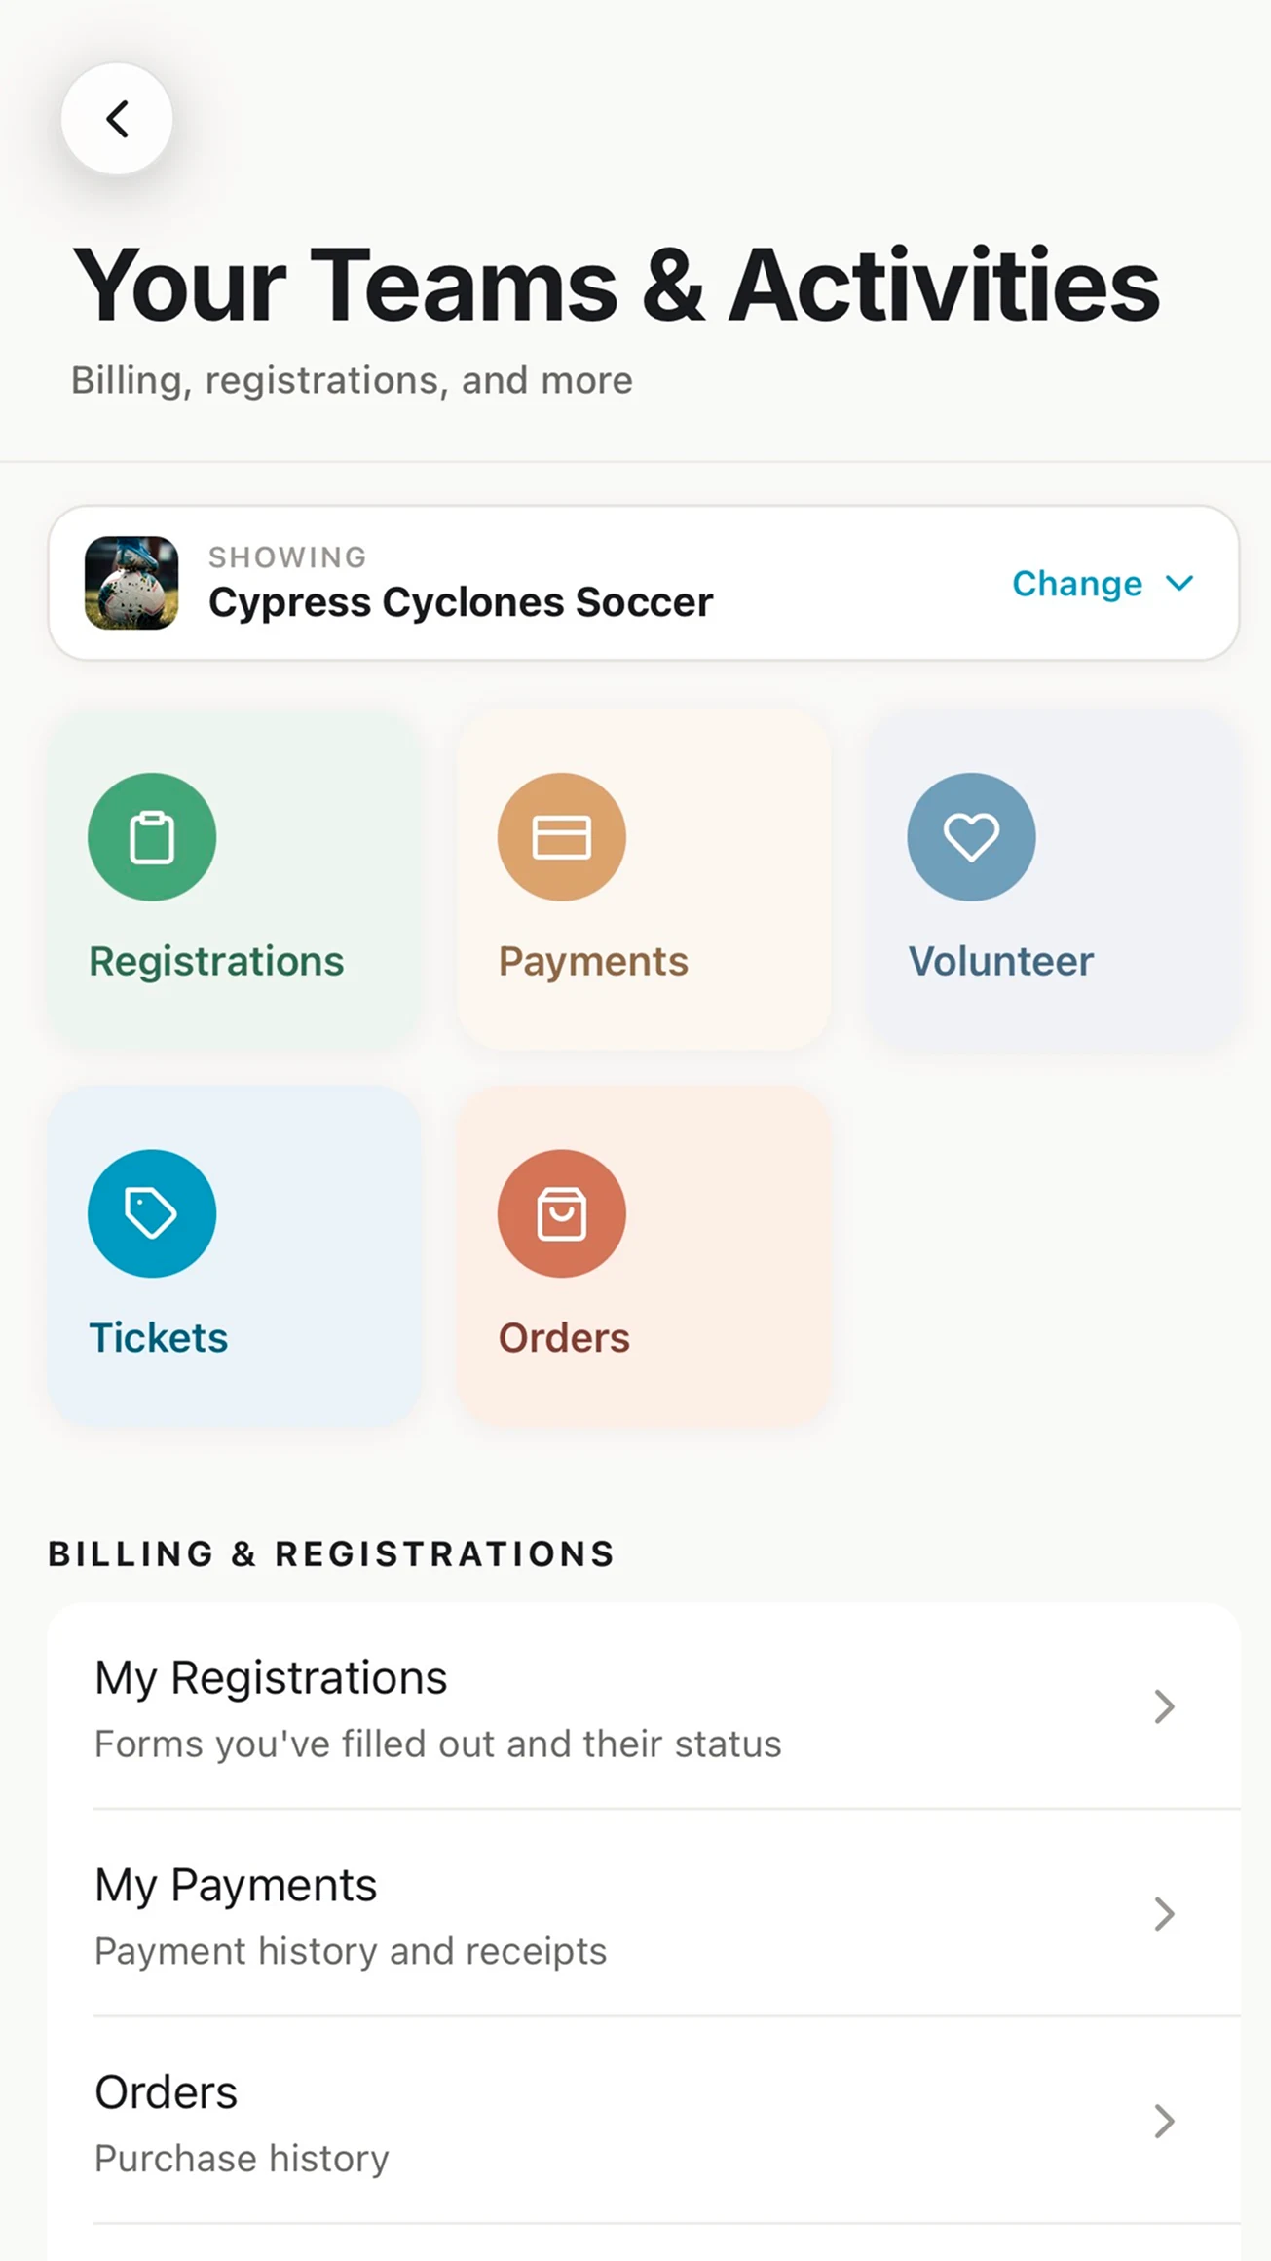Tap the Cypress Cyclones Soccer team name
Viewport: 1271px width, 2261px height.
point(461,602)
